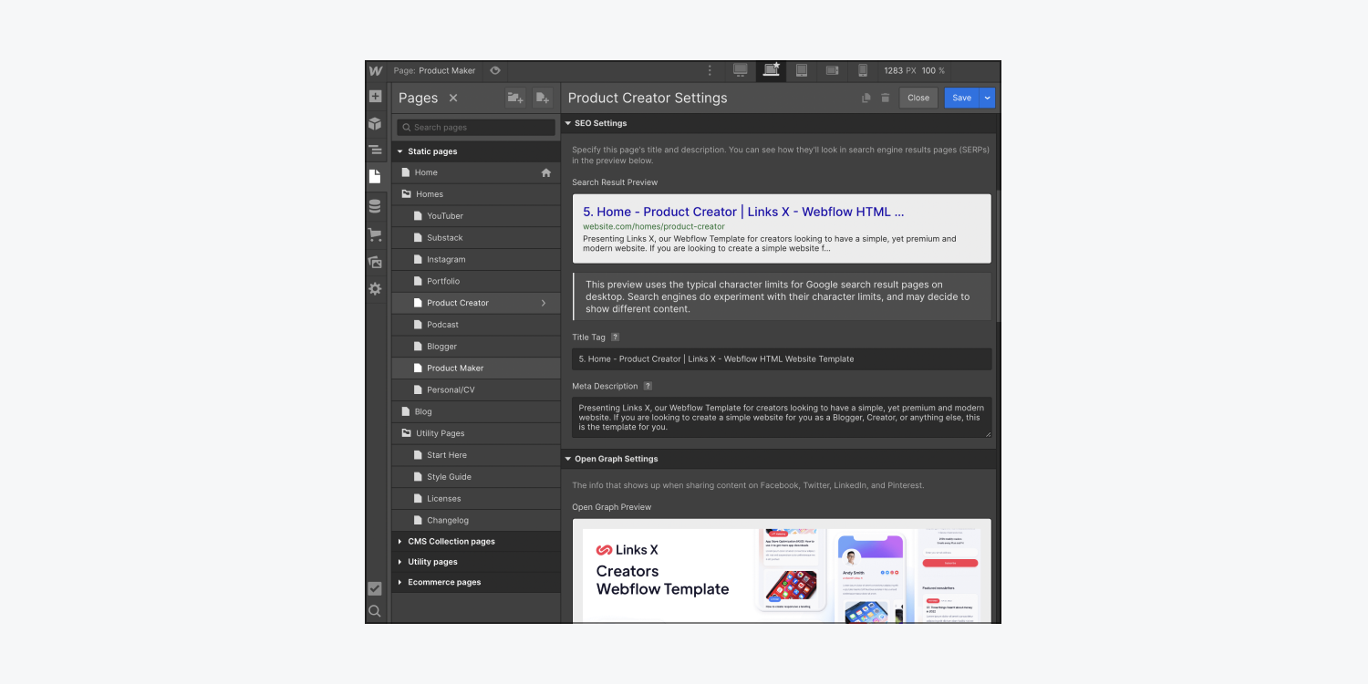This screenshot has height=685, width=1369.
Task: Duplicate the Product Creator page
Action: (x=866, y=98)
